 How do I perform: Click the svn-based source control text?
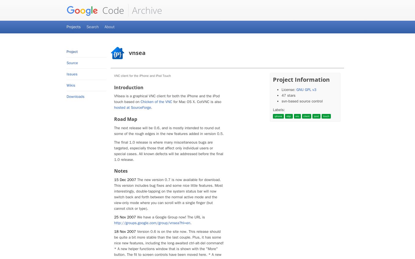tap(302, 101)
